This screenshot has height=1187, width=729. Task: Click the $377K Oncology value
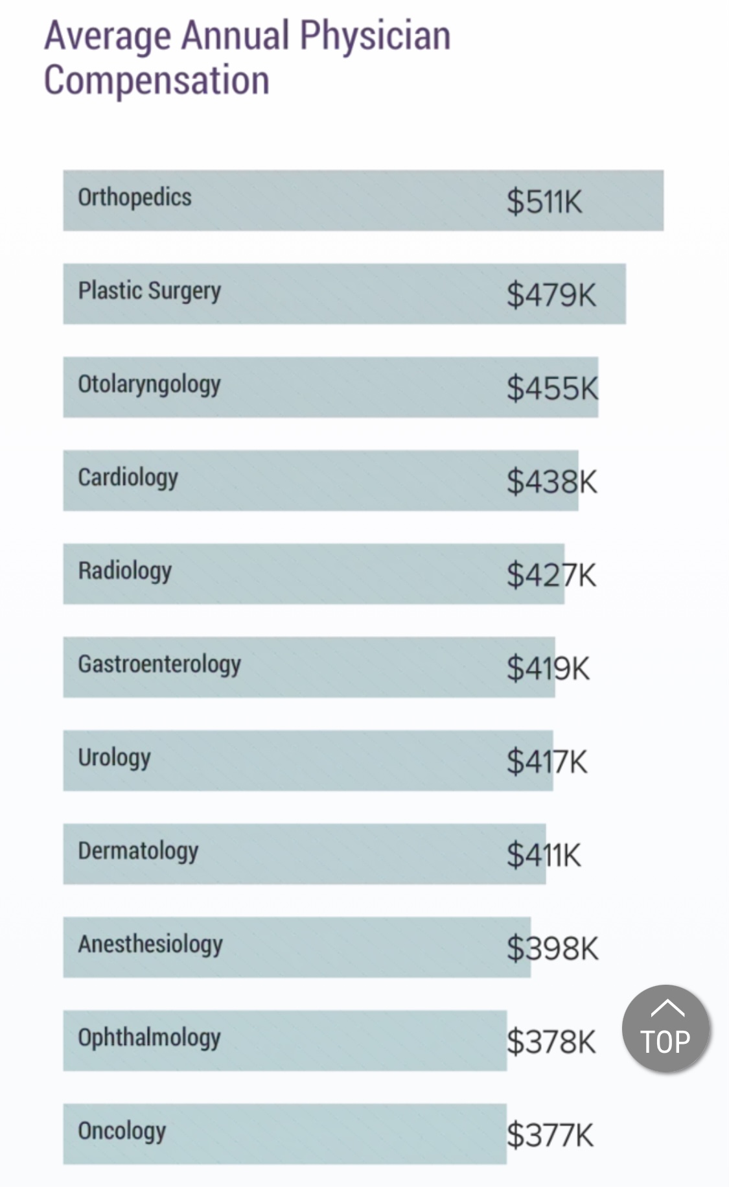(x=550, y=1134)
